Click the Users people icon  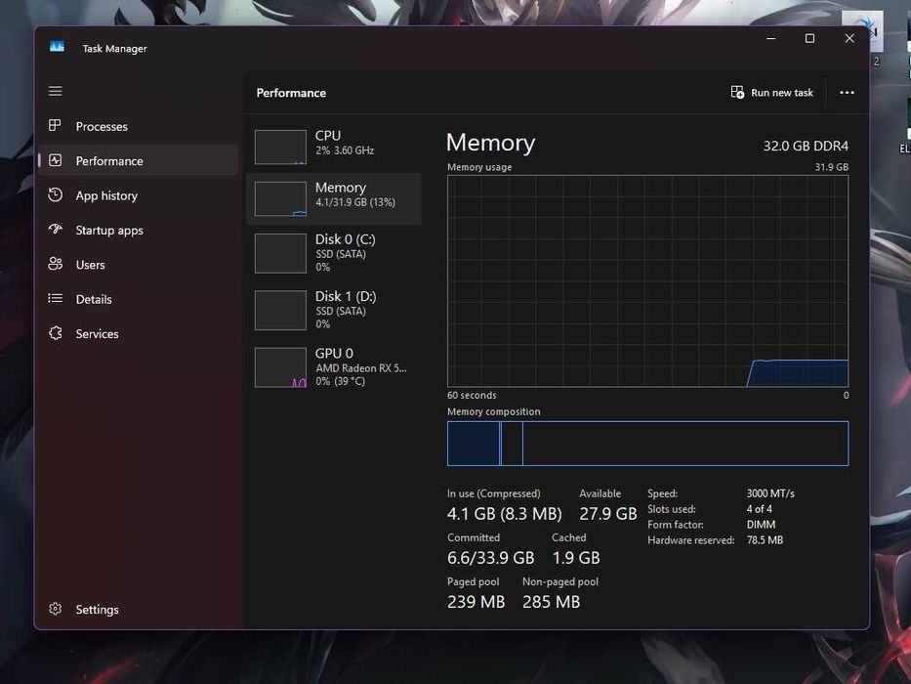tap(56, 264)
